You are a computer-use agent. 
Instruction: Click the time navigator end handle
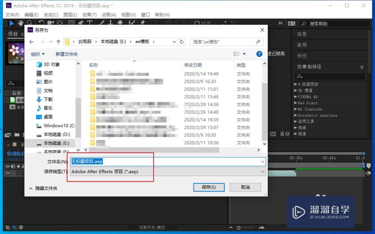click(364, 154)
